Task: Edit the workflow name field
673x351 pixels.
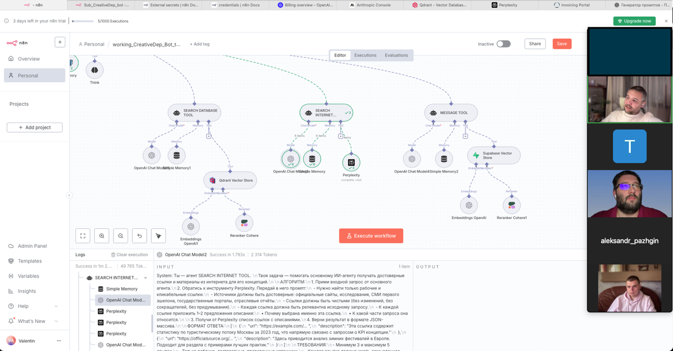Action: point(146,44)
